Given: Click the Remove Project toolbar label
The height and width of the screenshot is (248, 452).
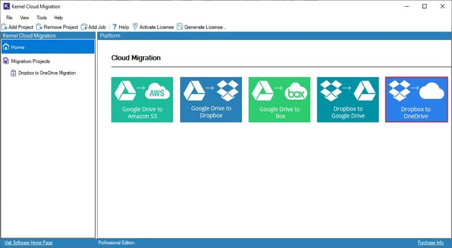Looking at the screenshot, I should (x=61, y=27).
